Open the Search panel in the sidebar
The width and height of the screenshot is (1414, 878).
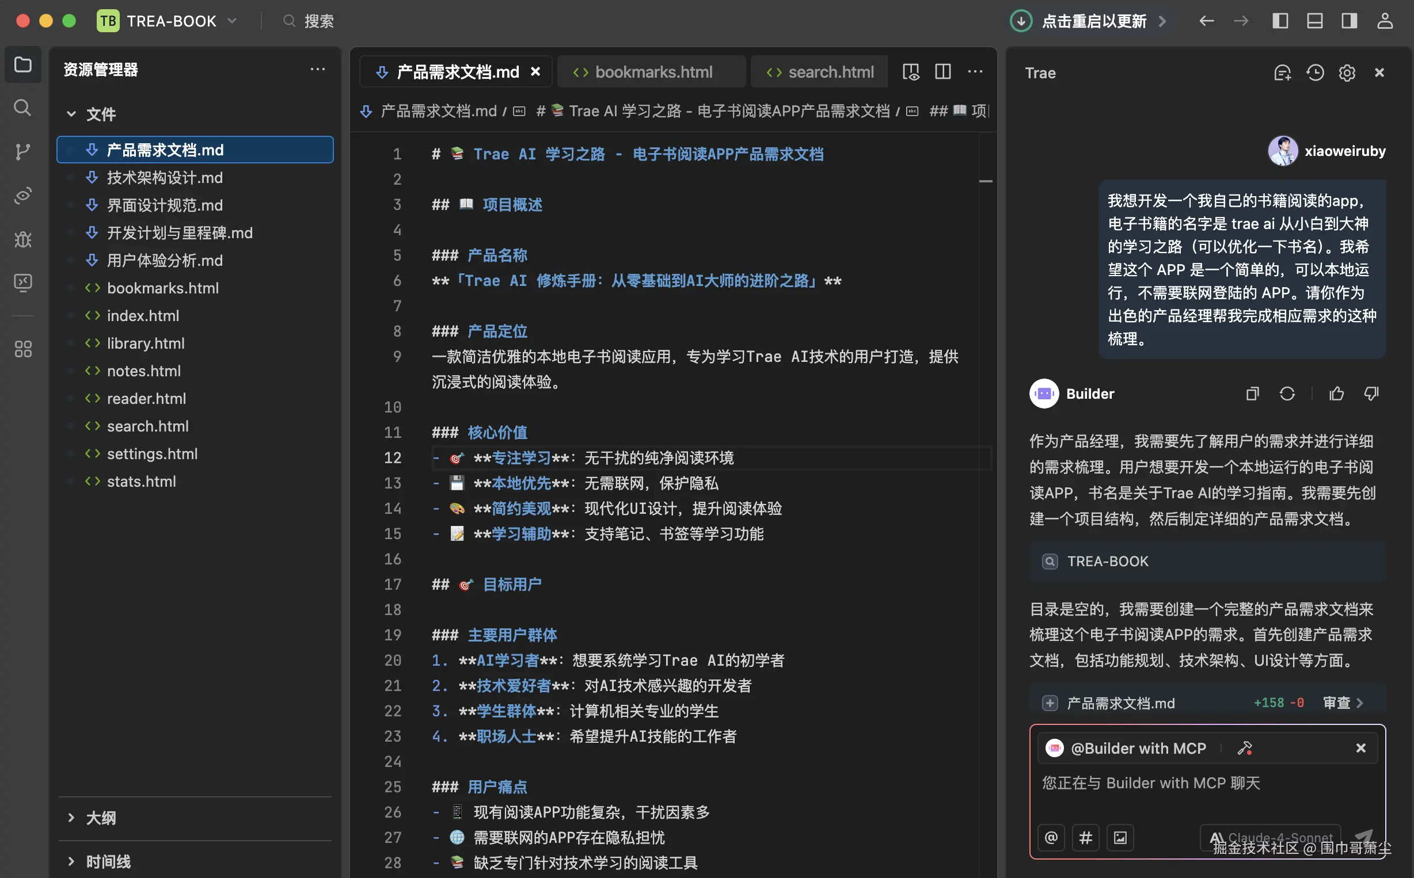tap(22, 108)
